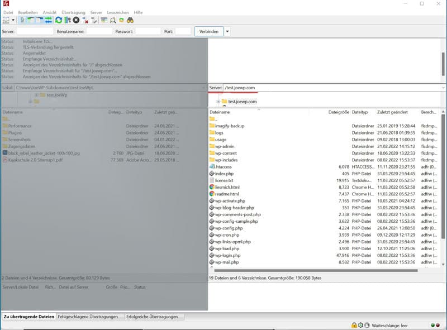This screenshot has height=330, width=447.
Task: Open the Übertragung menu
Action: [x=73, y=12]
